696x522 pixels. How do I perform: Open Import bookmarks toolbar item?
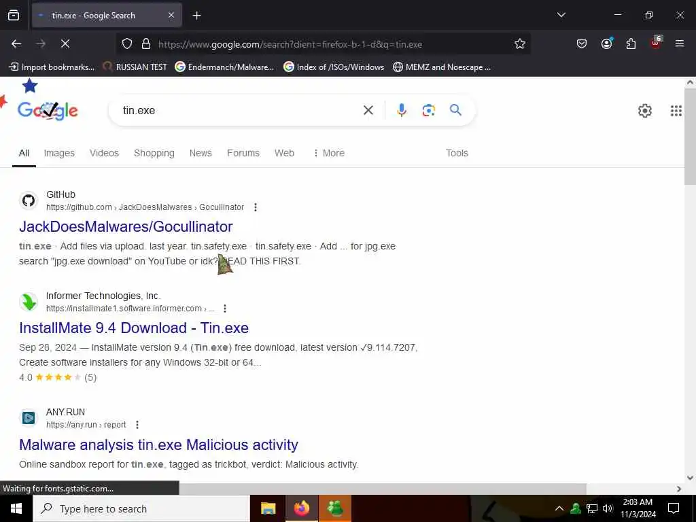click(52, 67)
